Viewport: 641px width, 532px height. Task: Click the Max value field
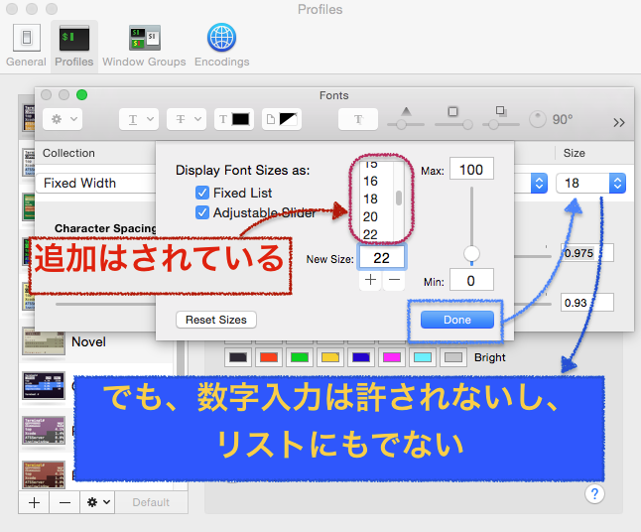471,169
